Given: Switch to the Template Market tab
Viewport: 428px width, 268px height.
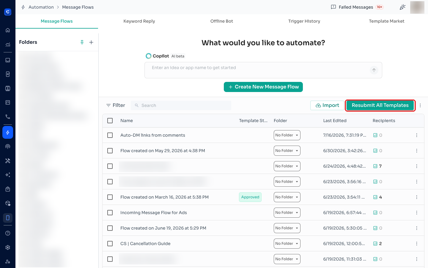Looking at the screenshot, I should tap(386, 21).
